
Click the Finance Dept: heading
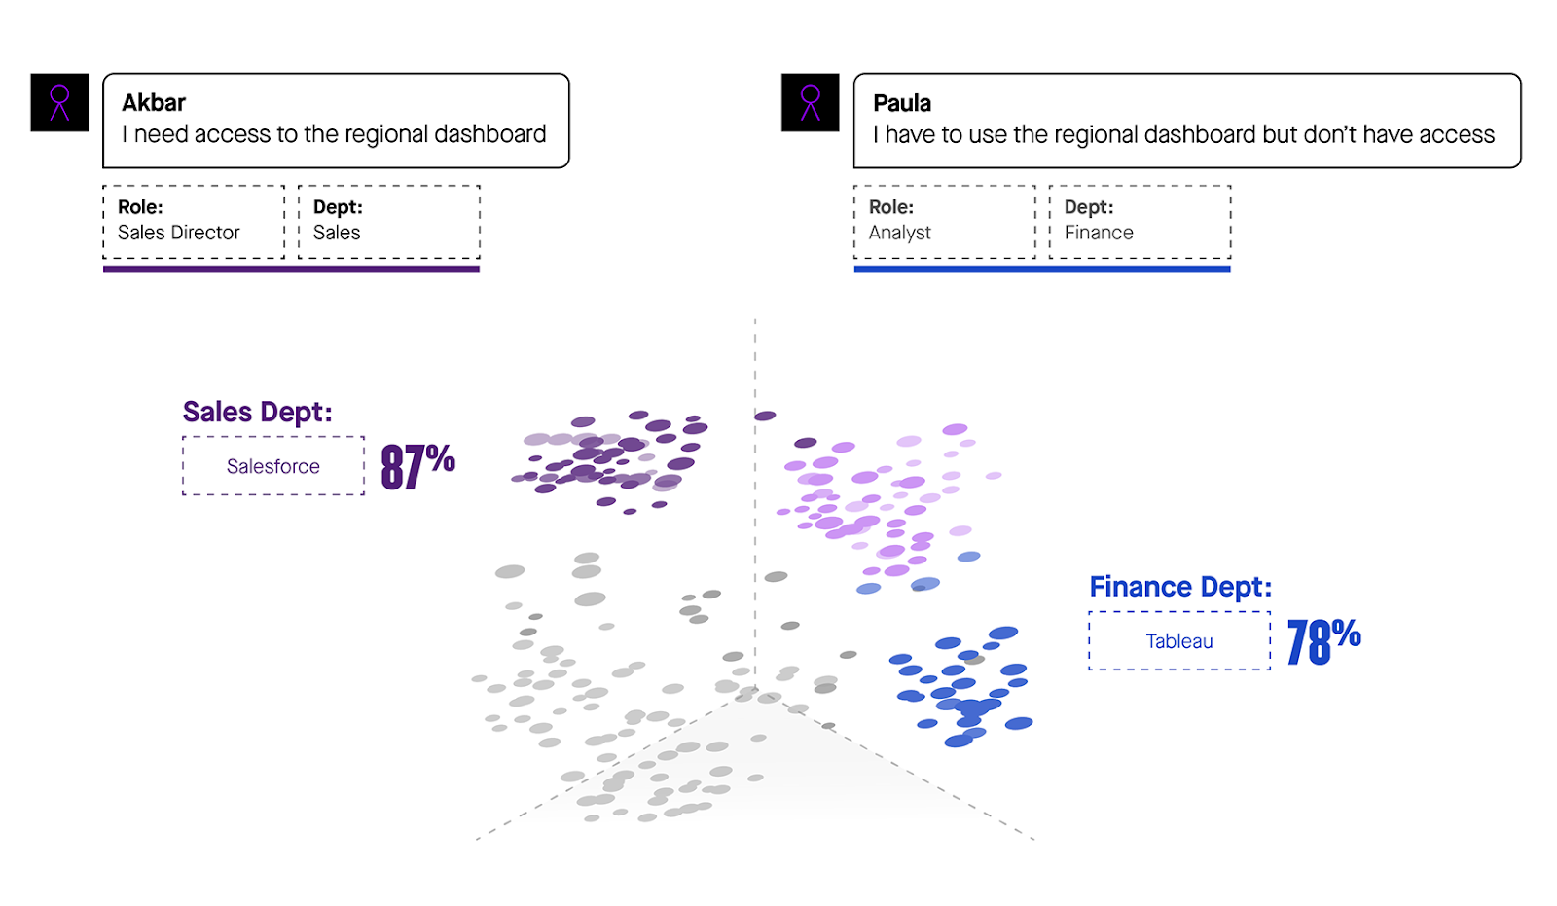(x=1180, y=587)
